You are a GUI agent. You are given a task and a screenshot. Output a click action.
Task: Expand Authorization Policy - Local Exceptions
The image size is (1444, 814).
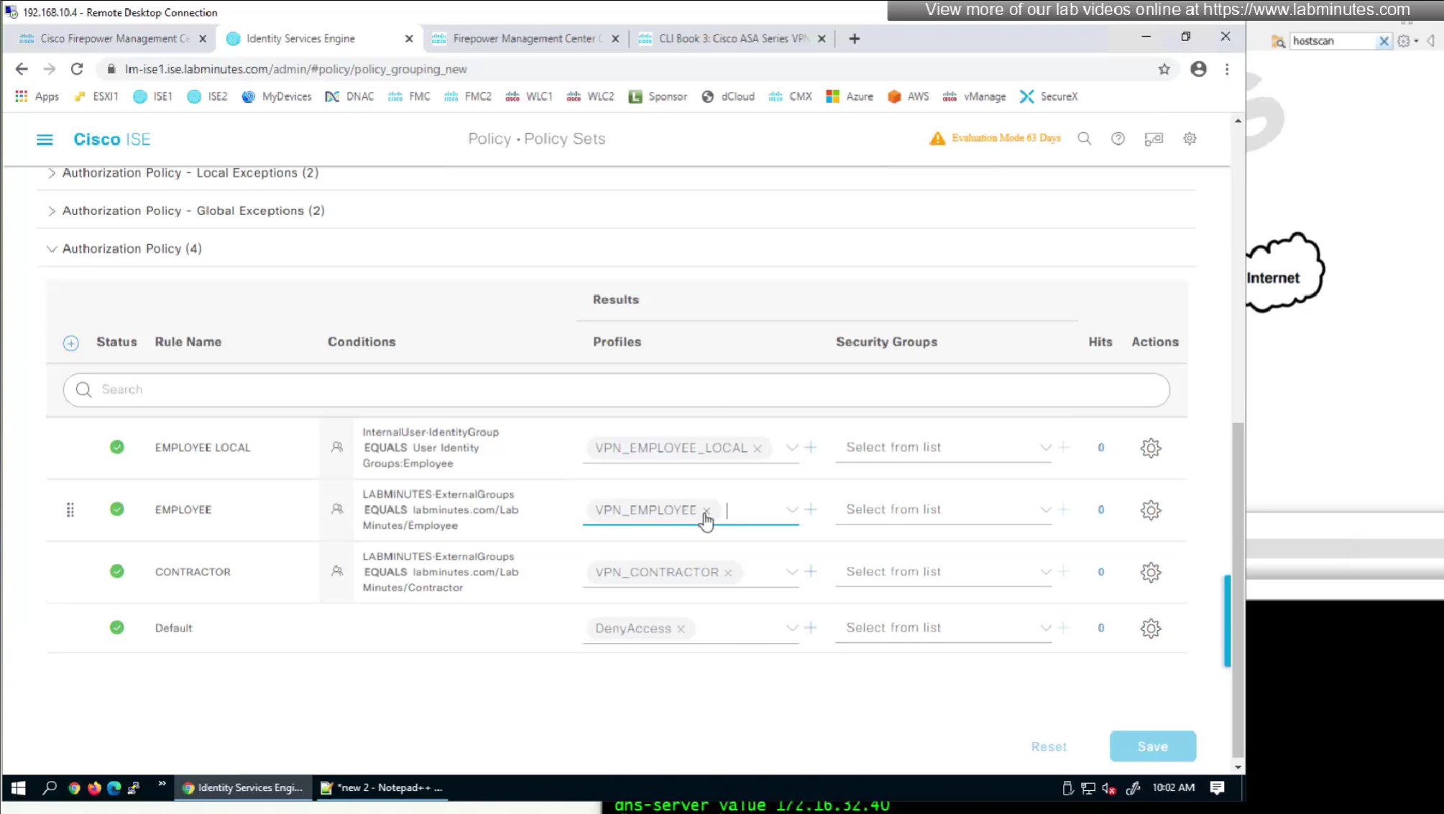point(52,173)
